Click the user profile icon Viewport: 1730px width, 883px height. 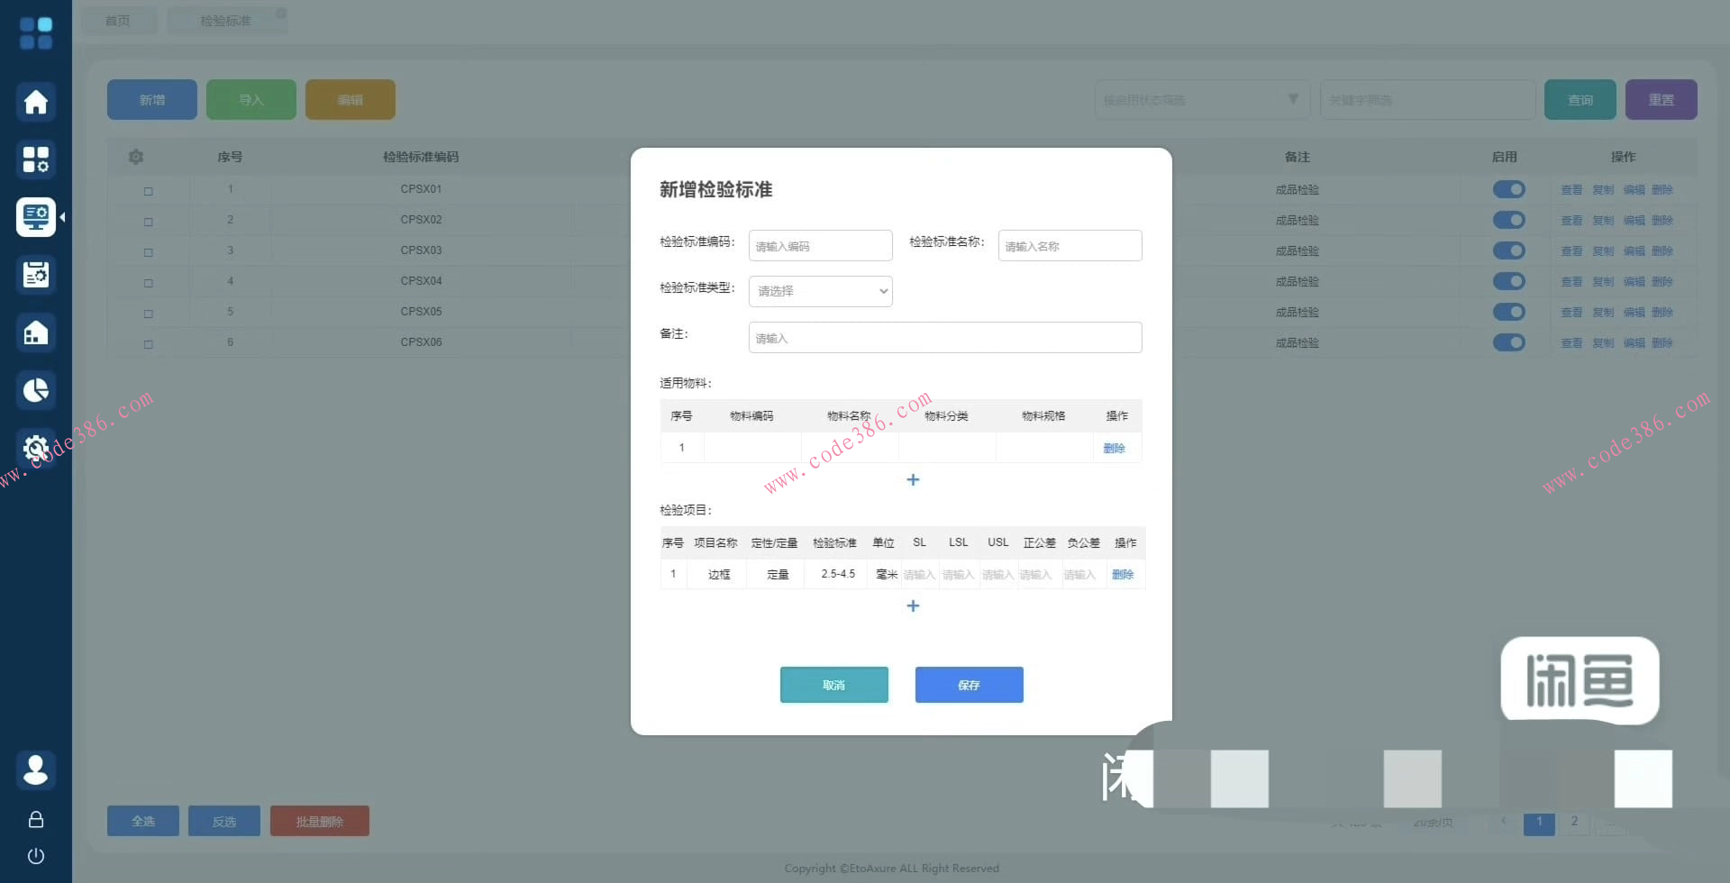point(36,770)
